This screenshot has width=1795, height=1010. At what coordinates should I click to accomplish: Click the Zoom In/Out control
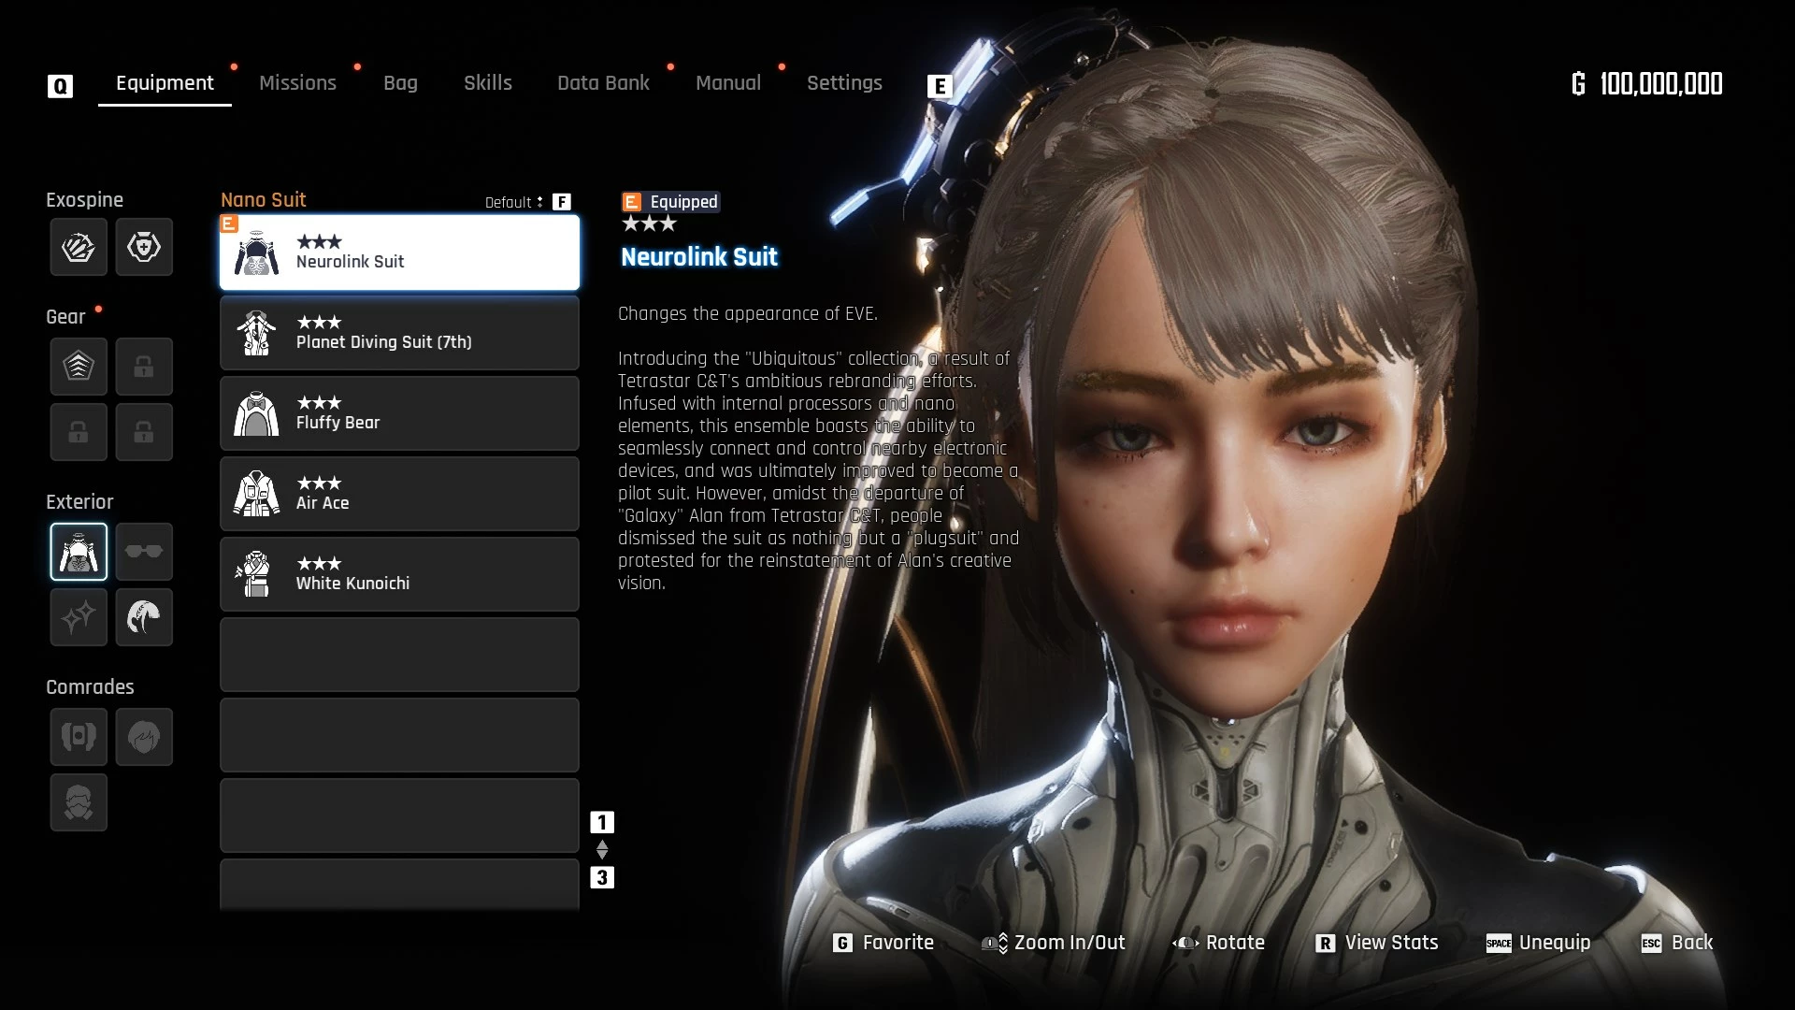pos(1054,943)
